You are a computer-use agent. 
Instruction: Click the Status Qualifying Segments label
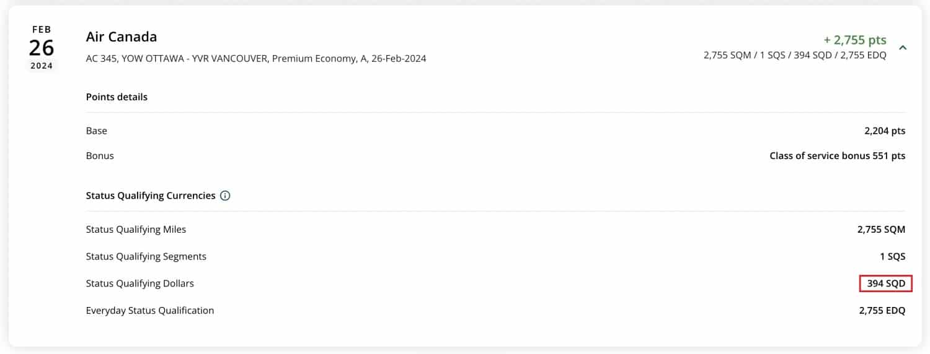[146, 256]
